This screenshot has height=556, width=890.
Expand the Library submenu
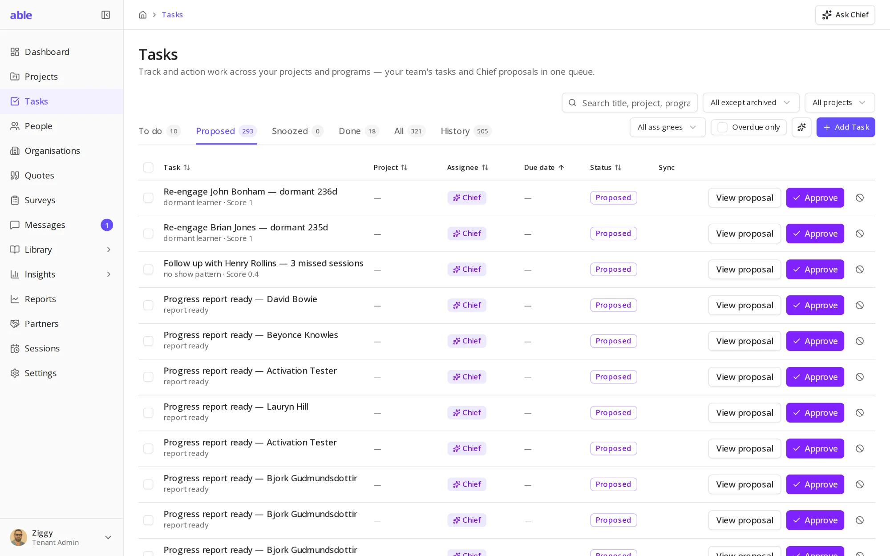pos(109,250)
